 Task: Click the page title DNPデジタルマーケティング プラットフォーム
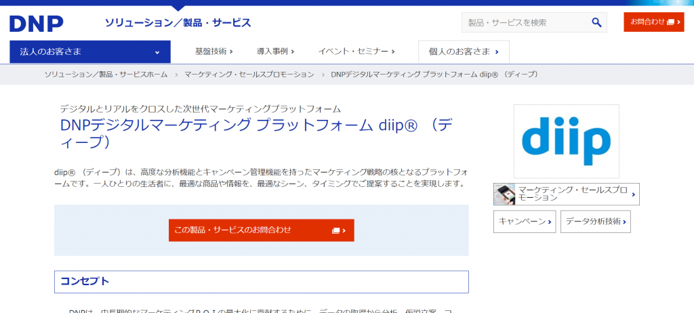[x=216, y=125]
